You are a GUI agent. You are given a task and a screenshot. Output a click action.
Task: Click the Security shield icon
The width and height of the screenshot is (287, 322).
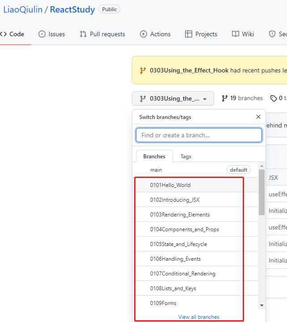272,34
